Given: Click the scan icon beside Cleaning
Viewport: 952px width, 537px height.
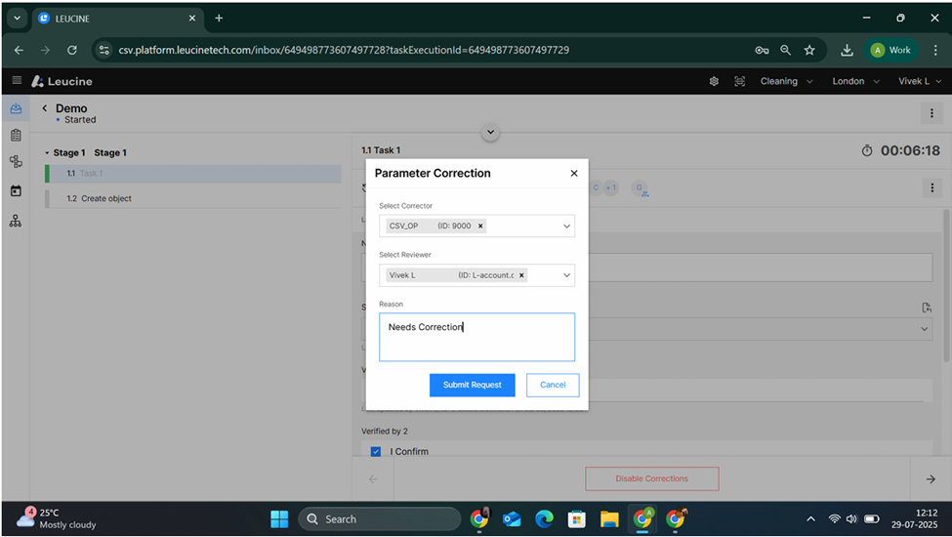Looking at the screenshot, I should pyautogui.click(x=739, y=81).
